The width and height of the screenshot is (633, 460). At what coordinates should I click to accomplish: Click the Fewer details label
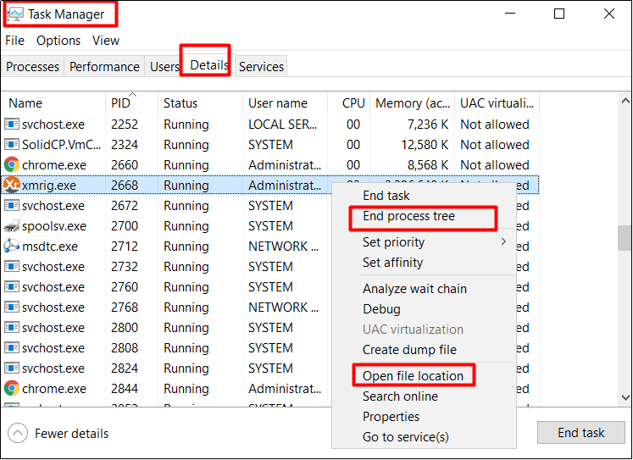(x=71, y=434)
